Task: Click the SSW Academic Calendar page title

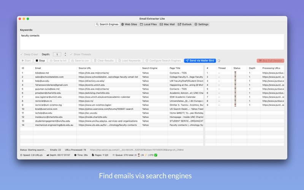Action: [x=183, y=97]
